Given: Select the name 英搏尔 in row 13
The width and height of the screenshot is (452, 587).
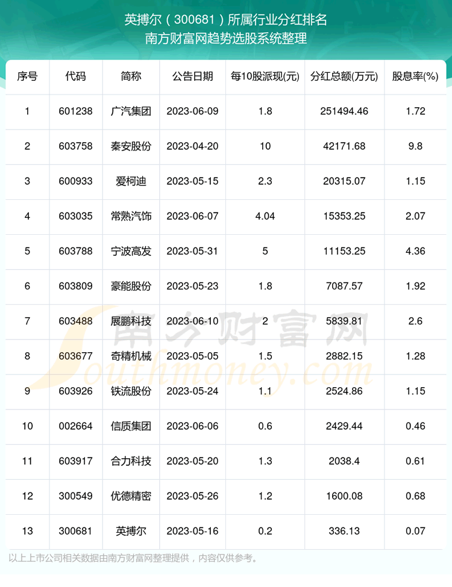Looking at the screenshot, I should click(131, 531).
